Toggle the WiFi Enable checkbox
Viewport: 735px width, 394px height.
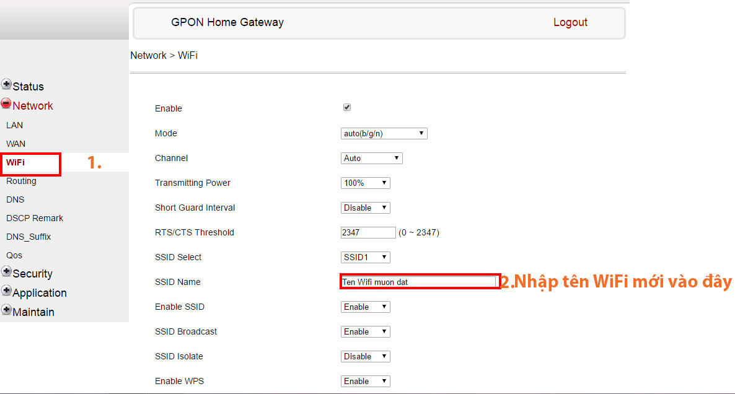[347, 107]
